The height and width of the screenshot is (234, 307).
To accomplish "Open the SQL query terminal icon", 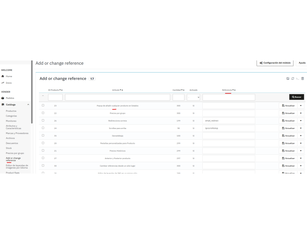I will point(298,79).
